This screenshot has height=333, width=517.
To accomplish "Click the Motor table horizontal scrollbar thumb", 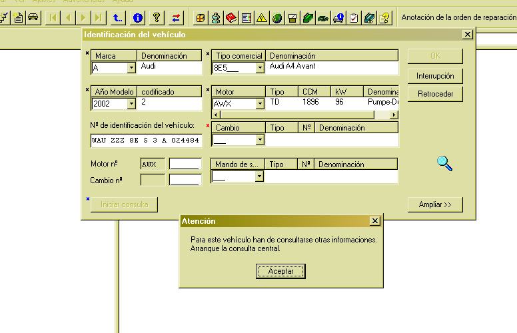I will 297,115.
